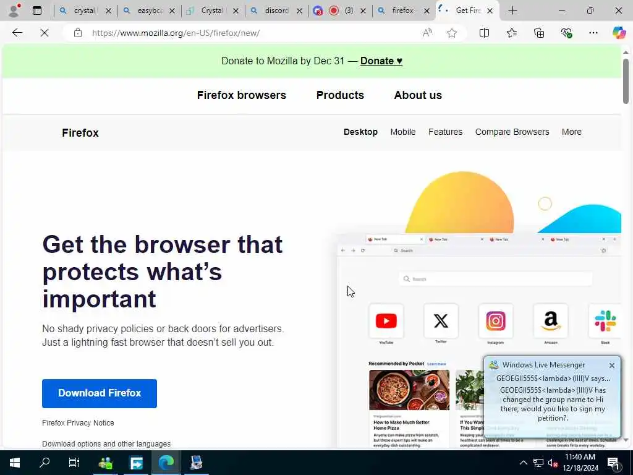Close the 'discord' search tab
This screenshot has width=633, height=475.
(300, 11)
